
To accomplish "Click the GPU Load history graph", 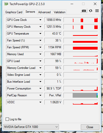I will [81, 61].
